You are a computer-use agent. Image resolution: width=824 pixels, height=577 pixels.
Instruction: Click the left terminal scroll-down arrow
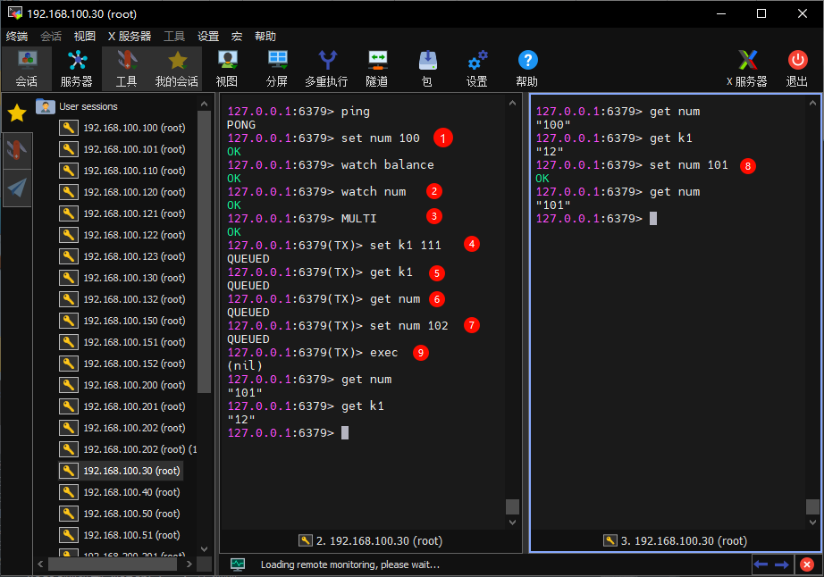pos(512,523)
